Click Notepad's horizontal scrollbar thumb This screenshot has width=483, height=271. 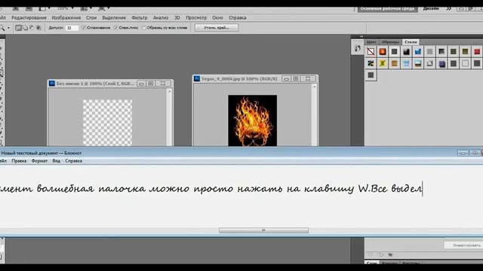(263, 230)
